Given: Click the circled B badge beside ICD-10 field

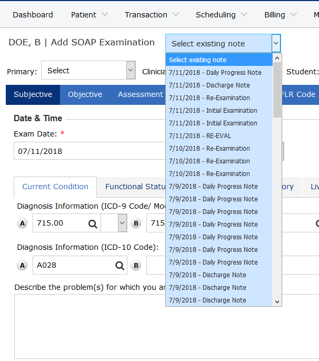Looking at the screenshot, I should pos(136,266).
